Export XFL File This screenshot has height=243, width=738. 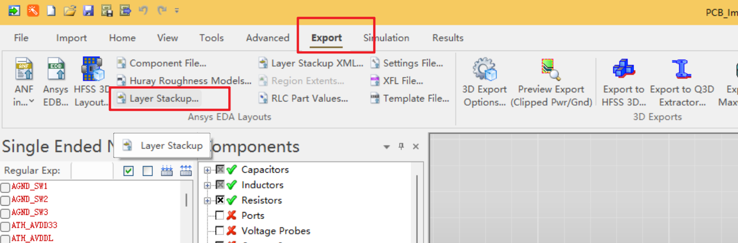click(397, 81)
